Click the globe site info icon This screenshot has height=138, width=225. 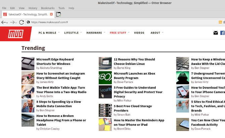click(28, 22)
